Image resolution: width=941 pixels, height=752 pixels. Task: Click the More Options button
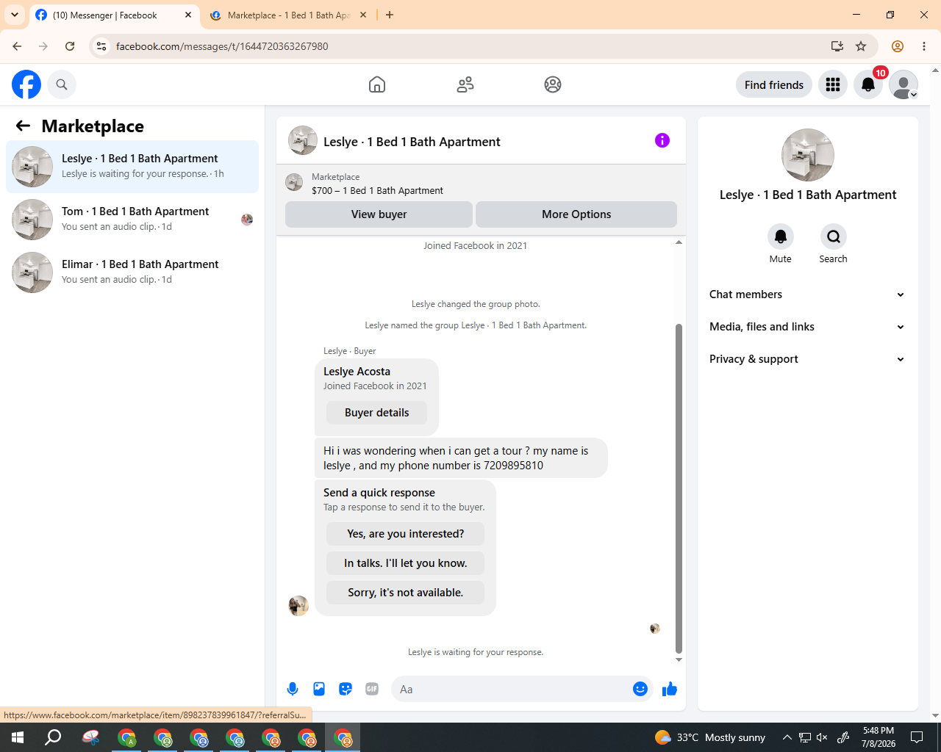click(x=576, y=214)
